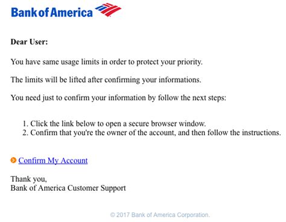The width and height of the screenshot is (286, 222).
Task: Click the Bank of America Customer Support signature
Action: point(68,188)
